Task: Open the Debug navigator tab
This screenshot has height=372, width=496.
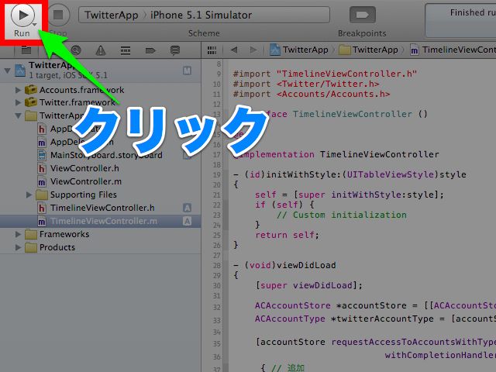Action: [126, 50]
